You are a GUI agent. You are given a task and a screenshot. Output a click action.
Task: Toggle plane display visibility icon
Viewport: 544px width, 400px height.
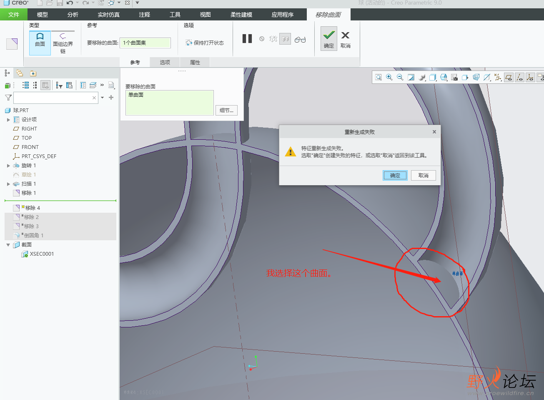(x=509, y=77)
